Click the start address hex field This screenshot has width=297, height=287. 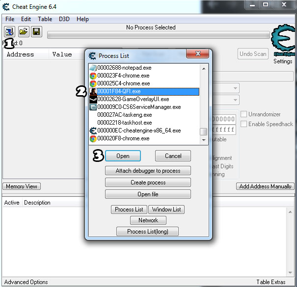[224, 119]
